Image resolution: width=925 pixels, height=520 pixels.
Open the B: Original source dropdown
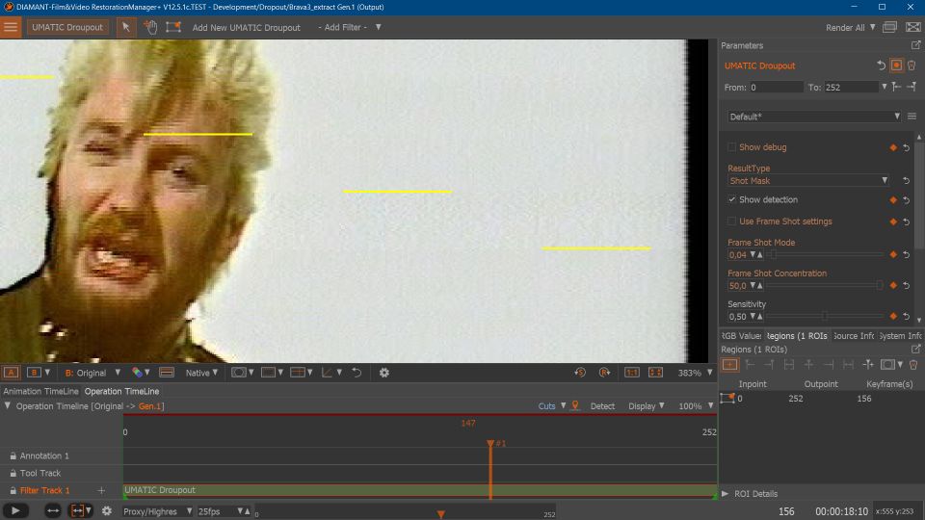coord(92,373)
